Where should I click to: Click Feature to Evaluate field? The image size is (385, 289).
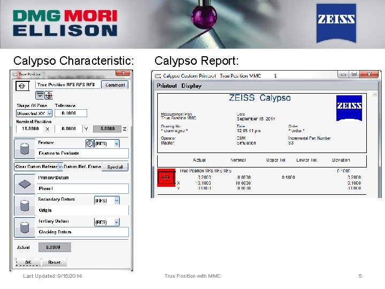click(x=82, y=154)
